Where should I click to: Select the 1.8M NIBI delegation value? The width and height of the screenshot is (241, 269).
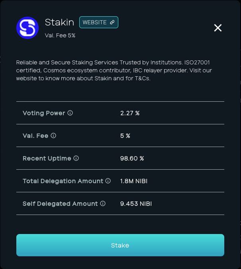(x=134, y=181)
